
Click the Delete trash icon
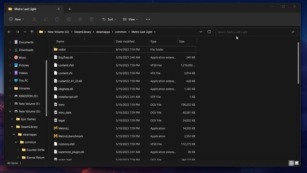[92, 19]
